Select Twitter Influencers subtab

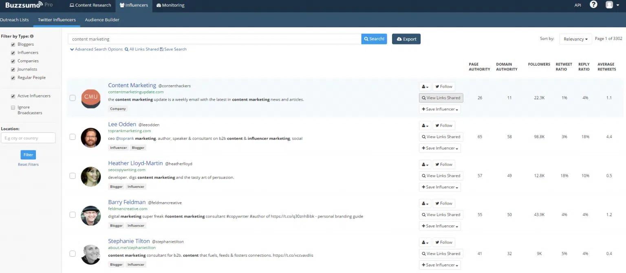tap(57, 20)
